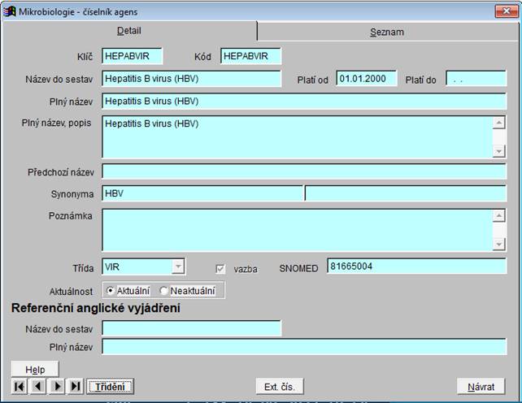Go to the next record
This screenshot has height=403, width=522.
pyautogui.click(x=57, y=387)
